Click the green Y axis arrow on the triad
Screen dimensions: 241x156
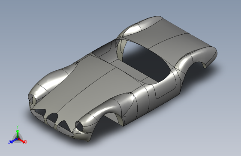coord(18,134)
